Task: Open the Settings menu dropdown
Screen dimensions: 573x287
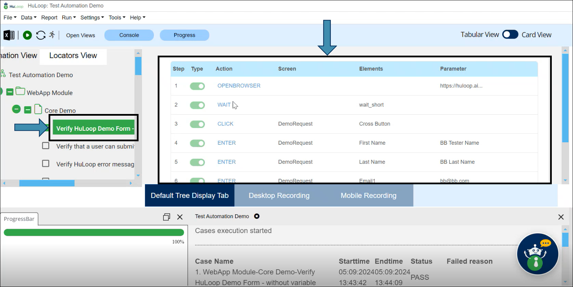Action: (92, 18)
